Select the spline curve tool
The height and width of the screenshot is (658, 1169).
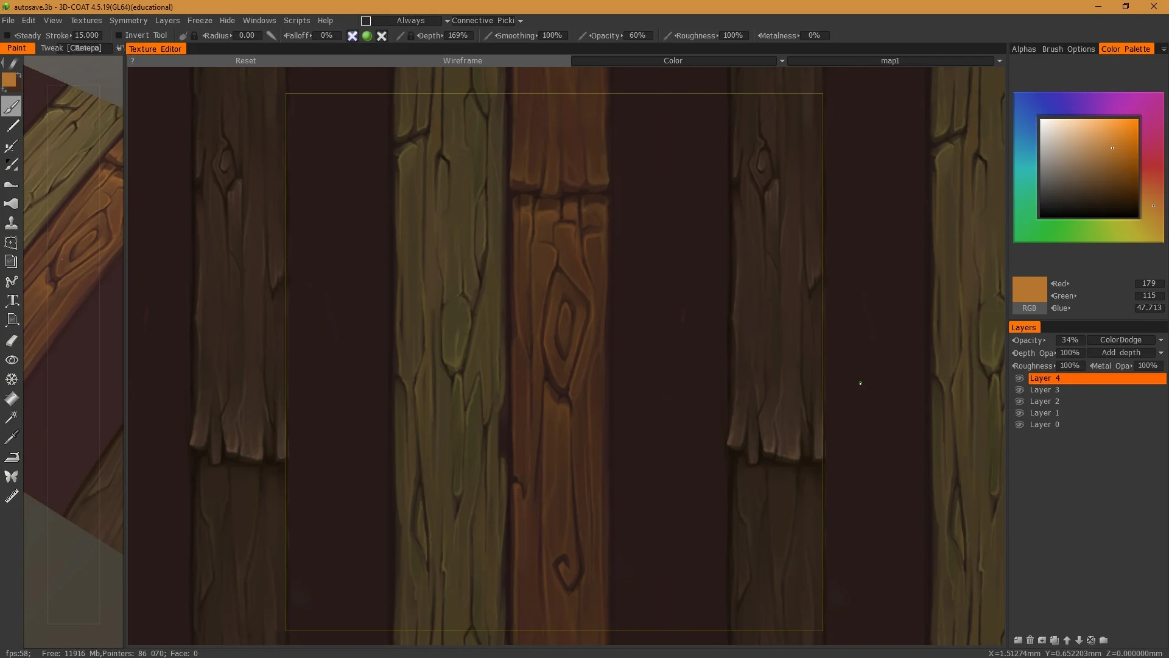[x=12, y=281]
